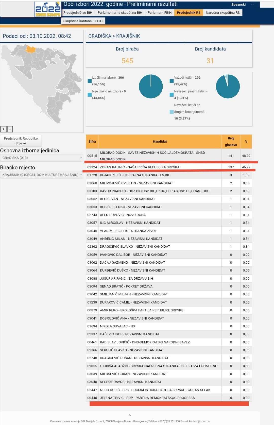Click the Broj glasova column header

[231, 142]
